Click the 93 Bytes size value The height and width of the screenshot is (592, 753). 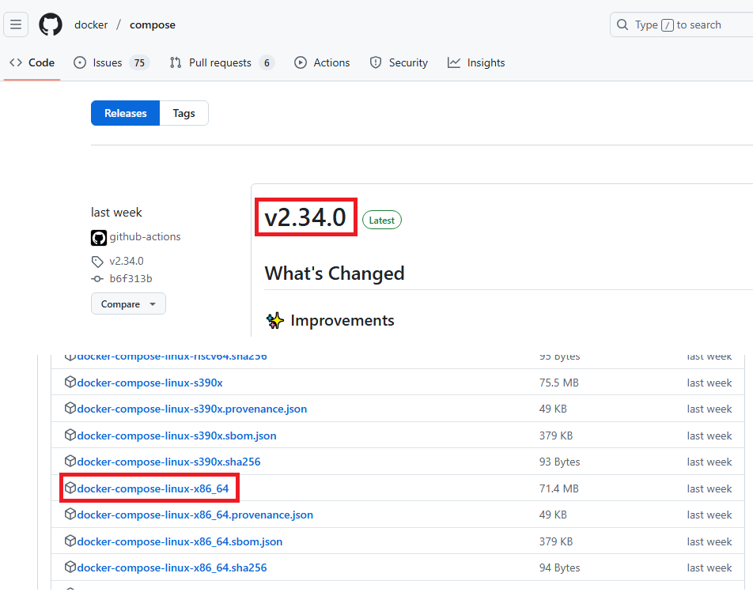coord(559,462)
